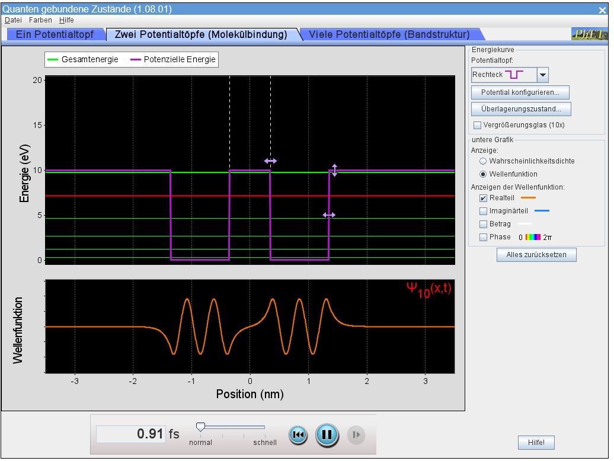Open the Hilfe menu

(66, 20)
